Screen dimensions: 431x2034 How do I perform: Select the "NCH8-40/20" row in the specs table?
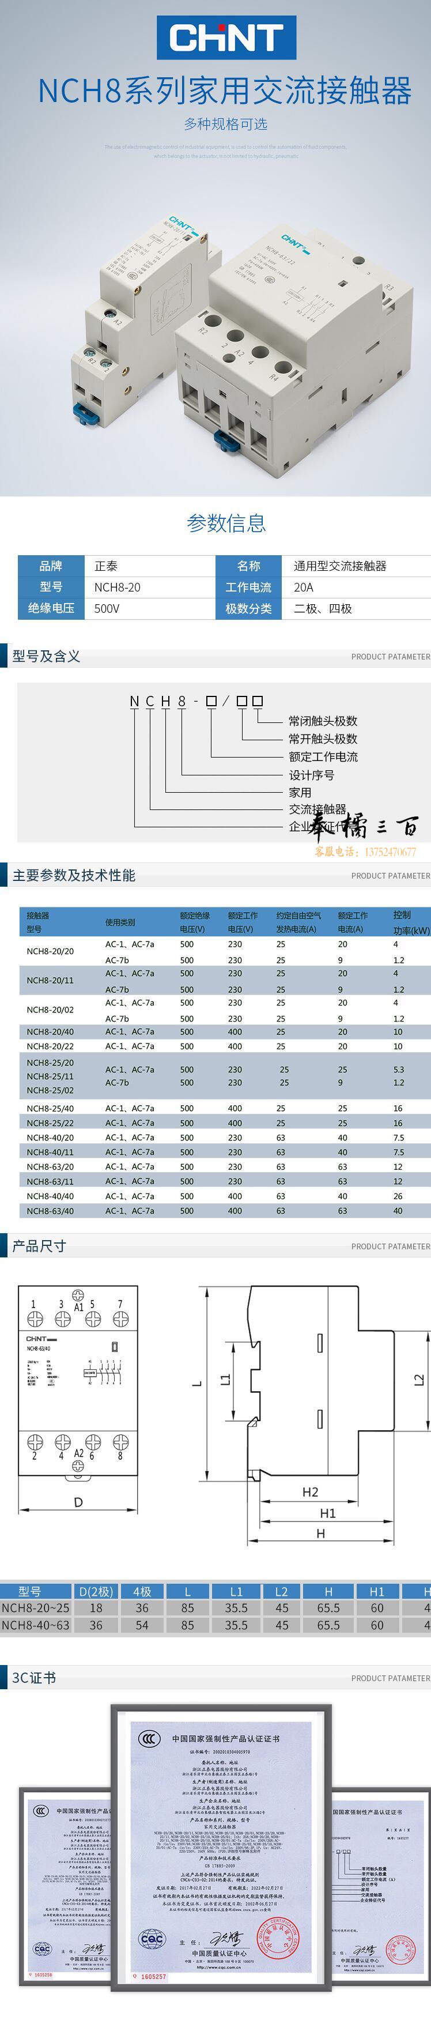(225, 1138)
